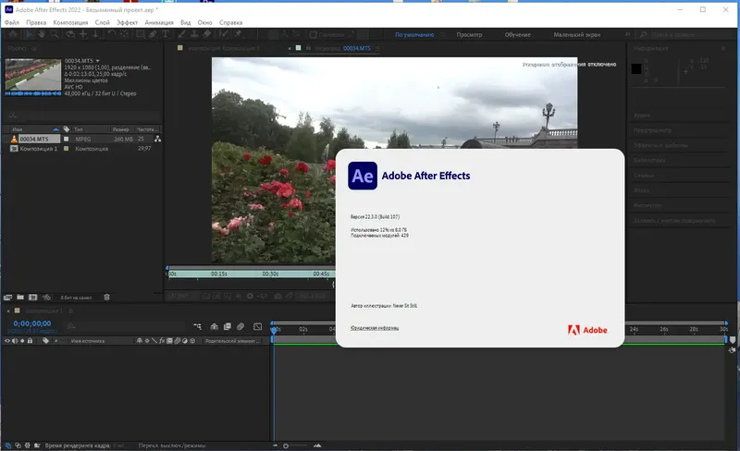Create a new folder in Project panel
Viewport: 740px width, 451px height.
(x=20, y=298)
